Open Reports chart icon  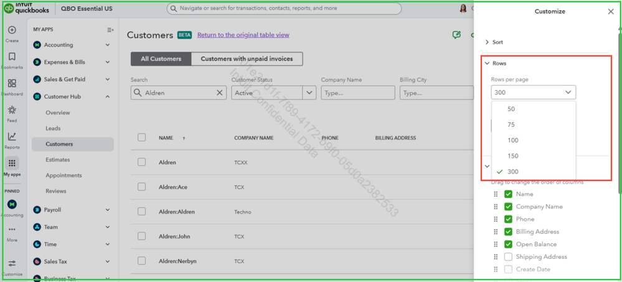click(x=12, y=136)
